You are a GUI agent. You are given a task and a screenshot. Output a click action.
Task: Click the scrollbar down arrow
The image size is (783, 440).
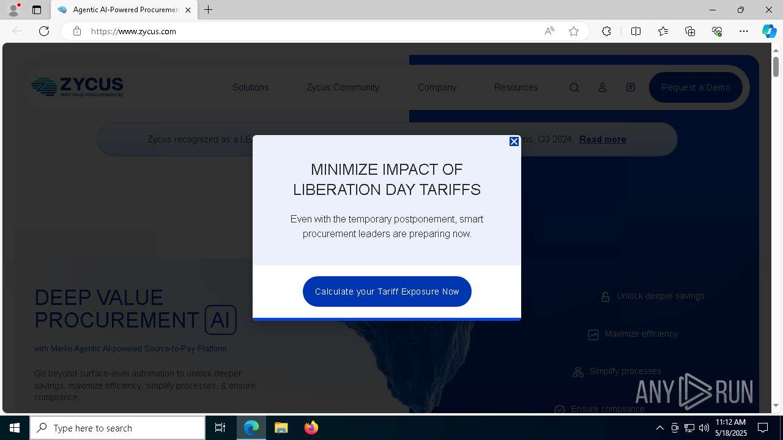(776, 405)
